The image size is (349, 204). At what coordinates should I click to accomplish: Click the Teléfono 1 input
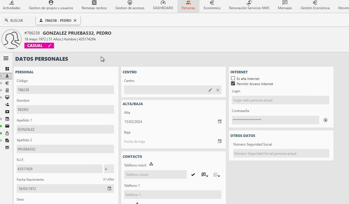[x=173, y=195]
